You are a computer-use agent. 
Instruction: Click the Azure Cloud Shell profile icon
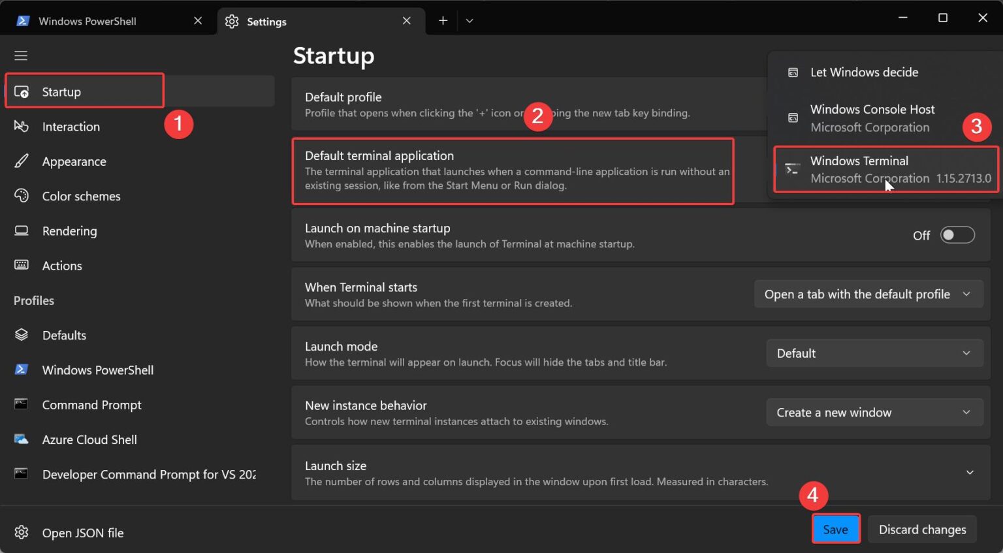[x=22, y=439]
